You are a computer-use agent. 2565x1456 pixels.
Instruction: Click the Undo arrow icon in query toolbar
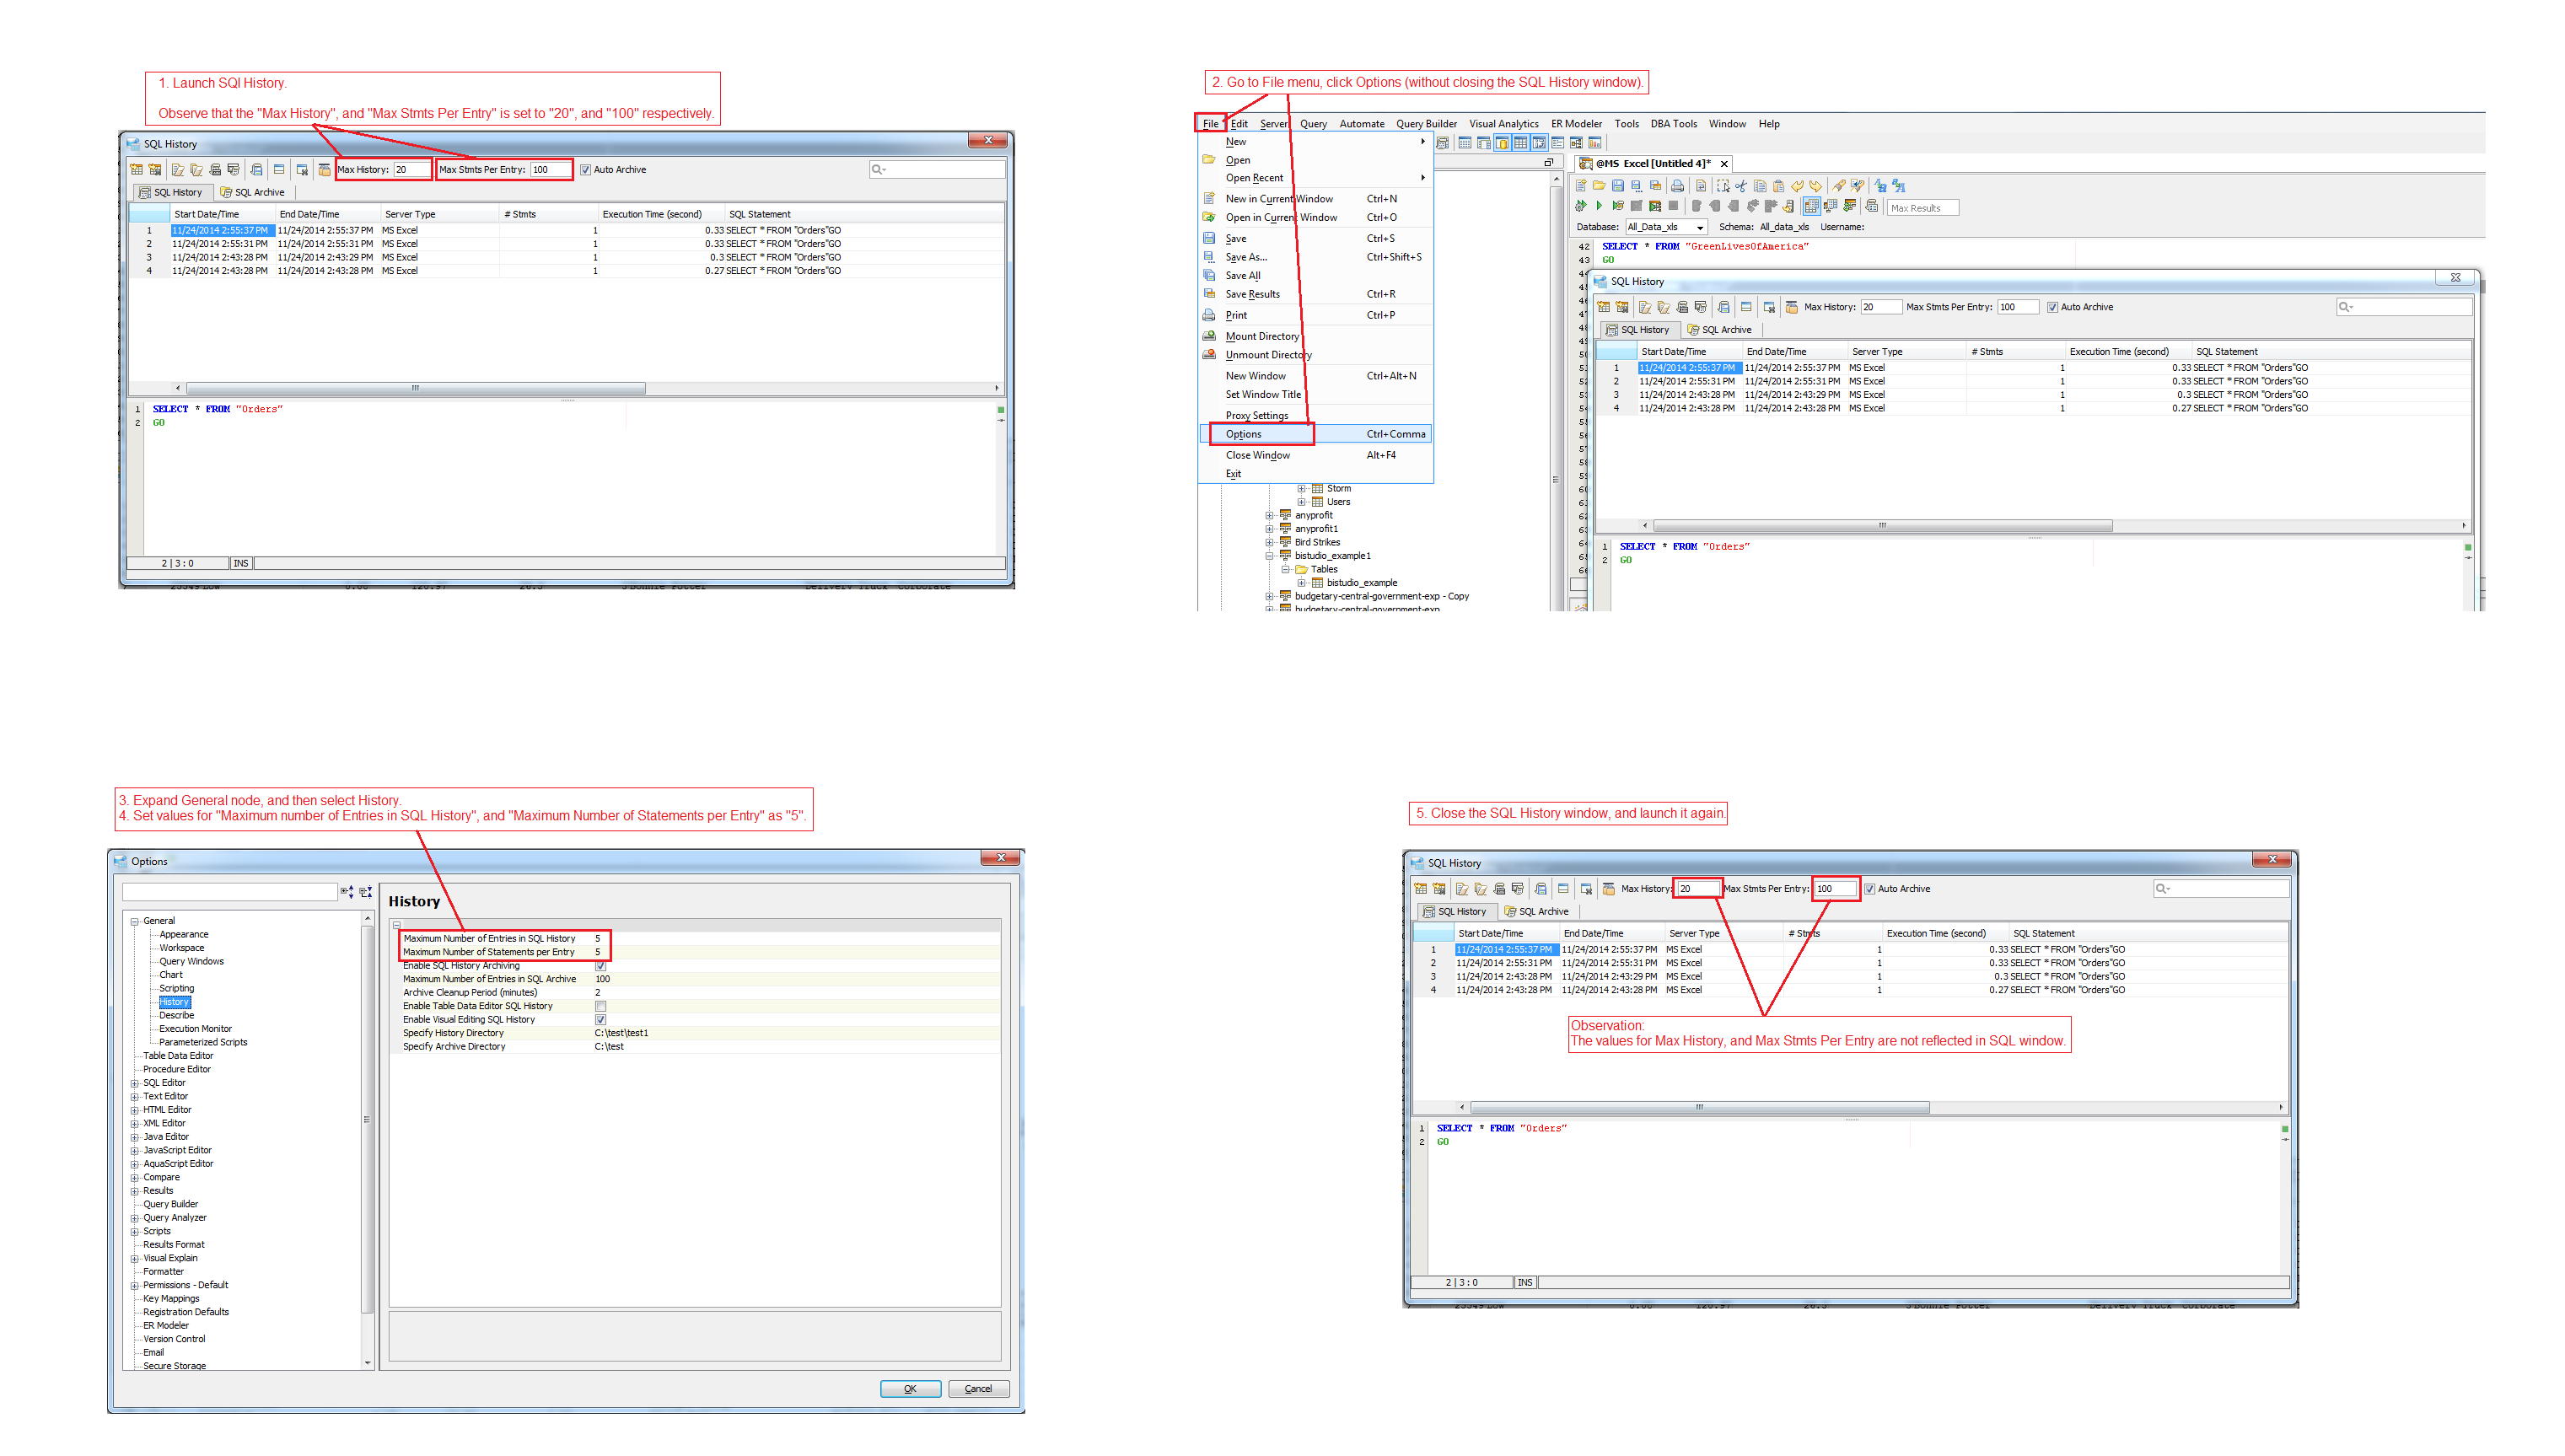pos(1797,186)
